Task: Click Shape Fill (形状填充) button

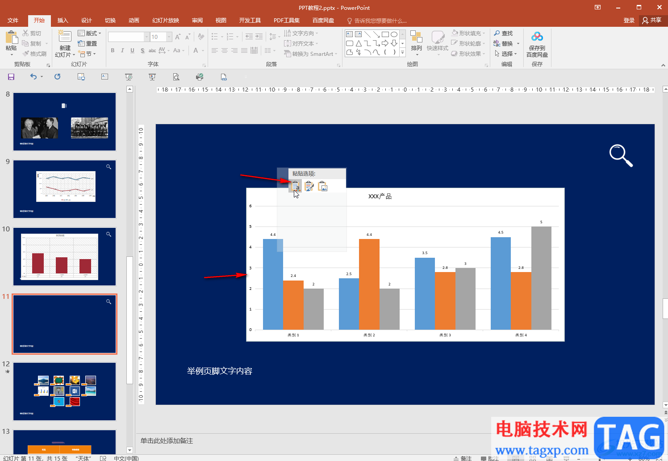Action: click(x=468, y=34)
